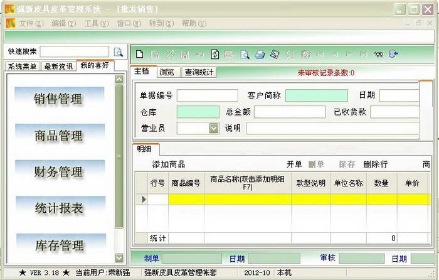This screenshot has width=439, height=280.
Task: Click the new document toolbar icon
Action: [139, 54]
